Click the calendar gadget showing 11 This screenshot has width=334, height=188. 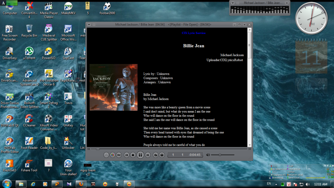311,56
